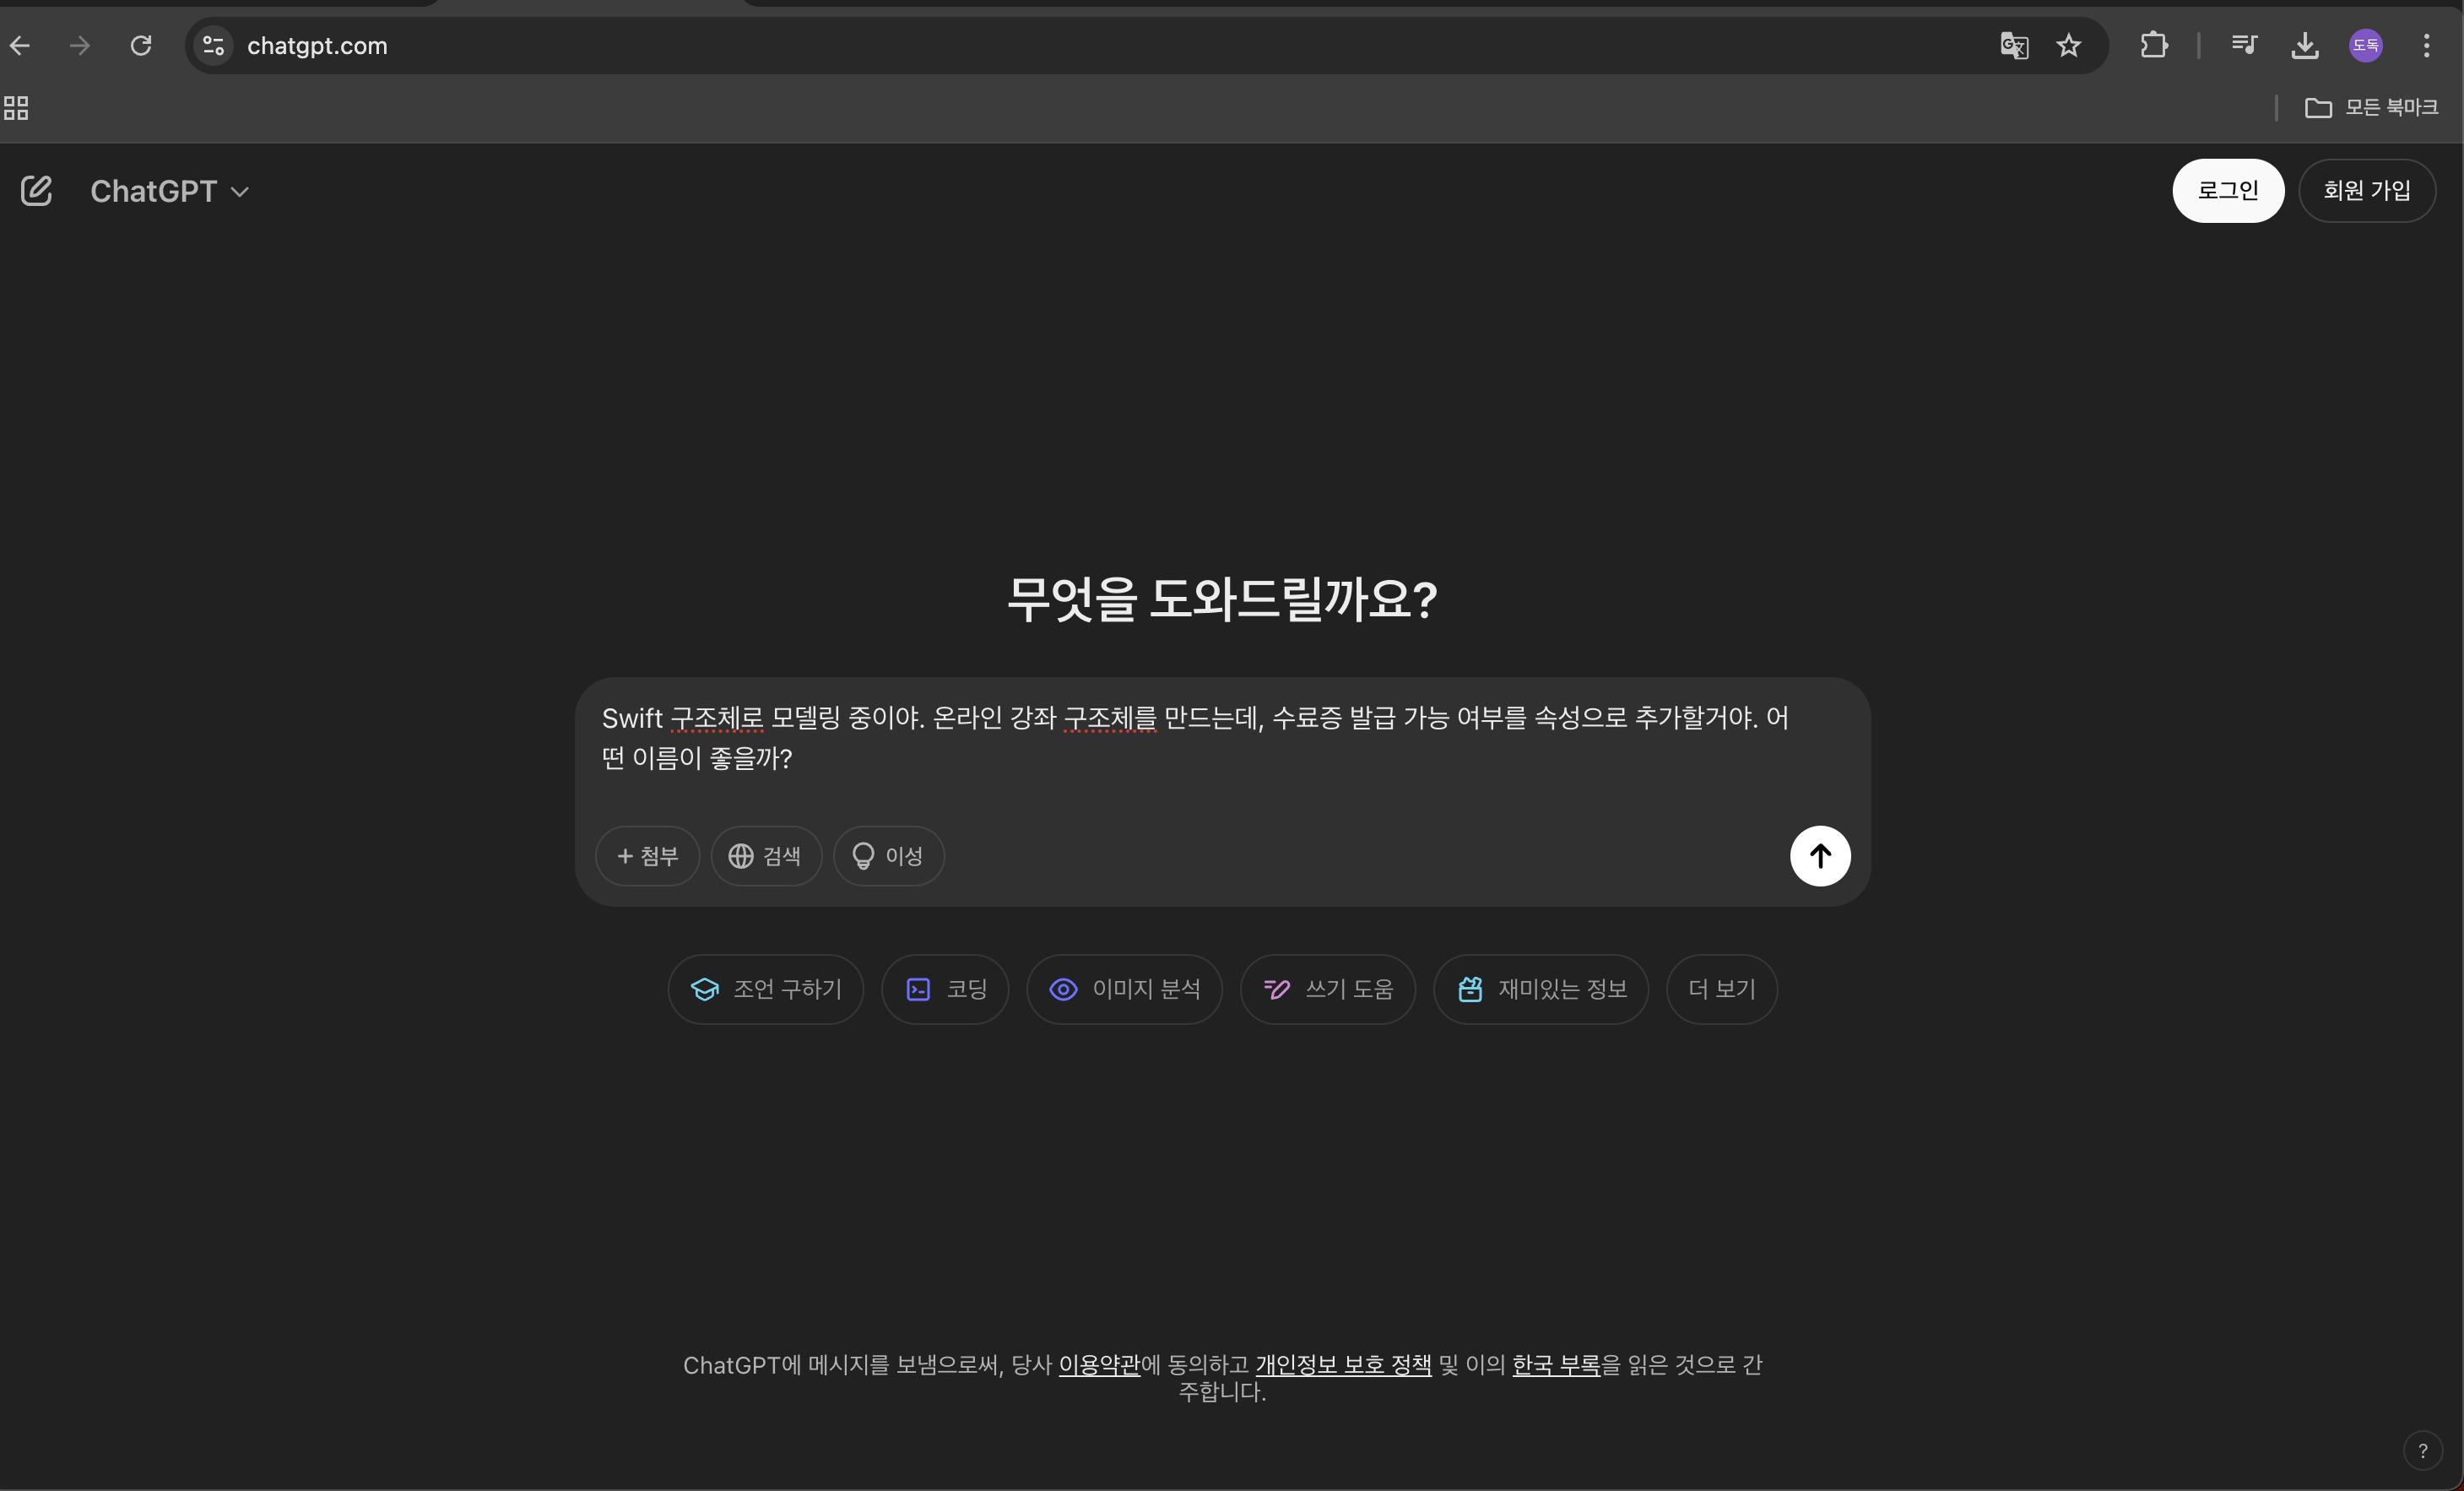Open the 개인정보 보호 정책 link
The height and width of the screenshot is (1491, 2464).
[x=1342, y=1365]
